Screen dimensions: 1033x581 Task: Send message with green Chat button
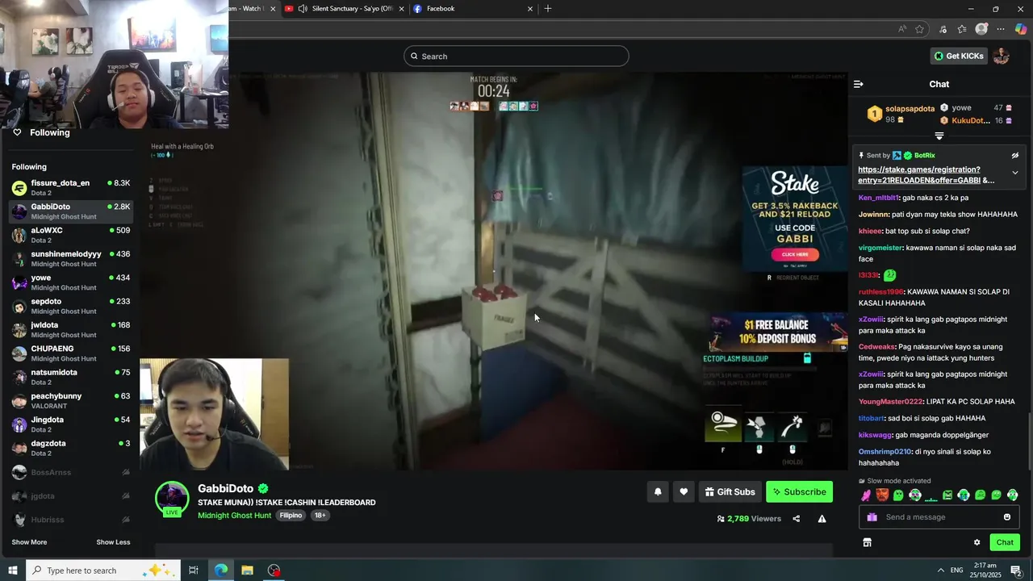point(1005,542)
